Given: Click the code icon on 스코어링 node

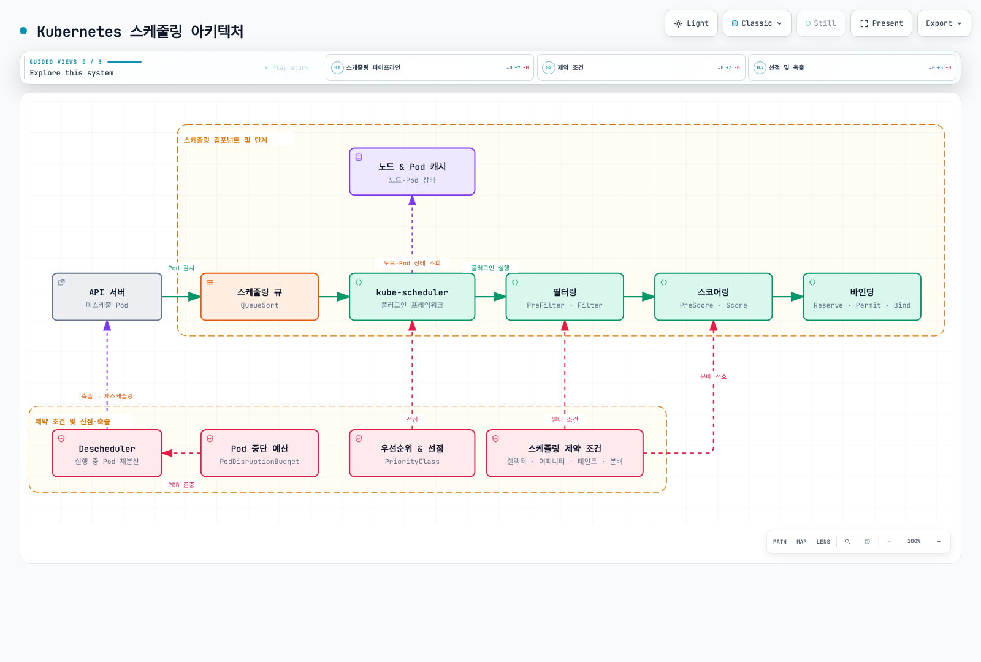Looking at the screenshot, I should [x=664, y=282].
